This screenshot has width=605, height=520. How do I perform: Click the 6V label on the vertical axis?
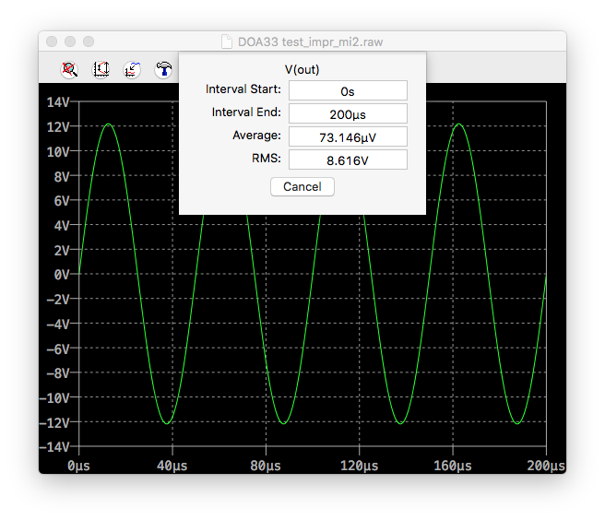62,201
